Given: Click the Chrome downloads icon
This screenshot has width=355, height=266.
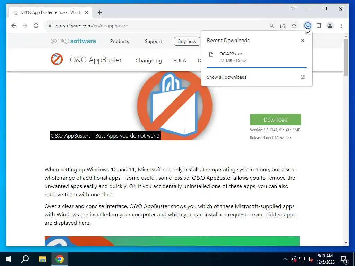Looking at the screenshot, I should point(308,26).
